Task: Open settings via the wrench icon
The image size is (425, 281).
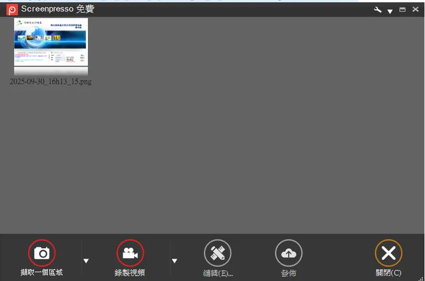Action: 377,10
